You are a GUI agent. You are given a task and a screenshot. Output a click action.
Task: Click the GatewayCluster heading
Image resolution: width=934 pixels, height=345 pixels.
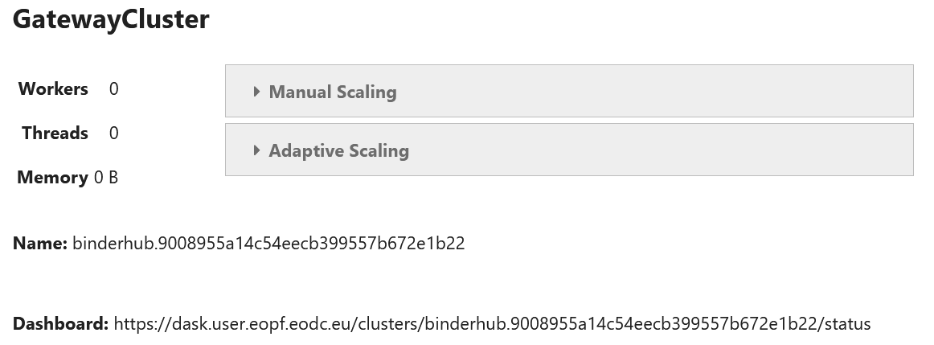coord(111,19)
